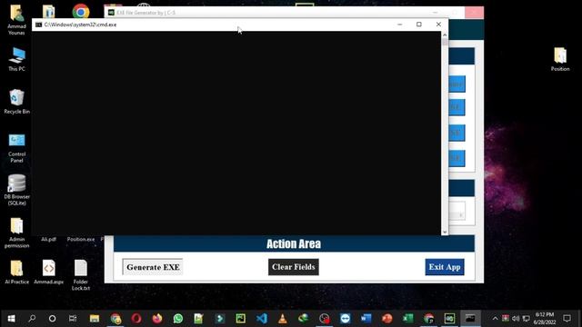Screen dimensions: 582x327
Task: Open File Explorer from taskbar
Action: pos(95,319)
